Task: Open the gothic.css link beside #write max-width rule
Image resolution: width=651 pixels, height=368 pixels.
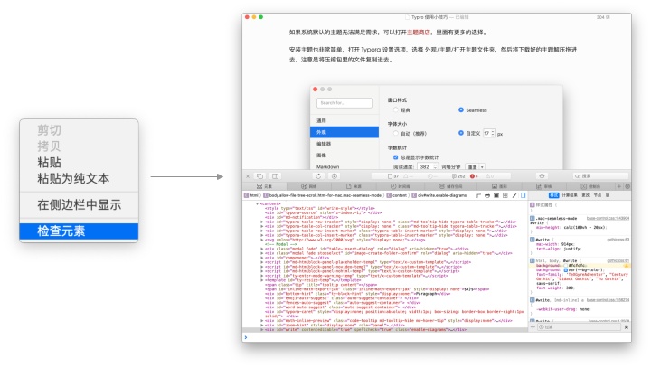Action: coord(618,240)
